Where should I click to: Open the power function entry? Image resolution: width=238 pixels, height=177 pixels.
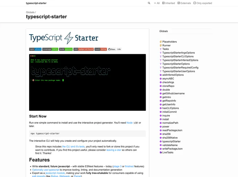tap(166, 127)
